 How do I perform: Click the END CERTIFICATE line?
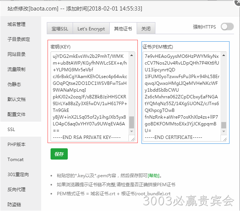tap(173, 137)
